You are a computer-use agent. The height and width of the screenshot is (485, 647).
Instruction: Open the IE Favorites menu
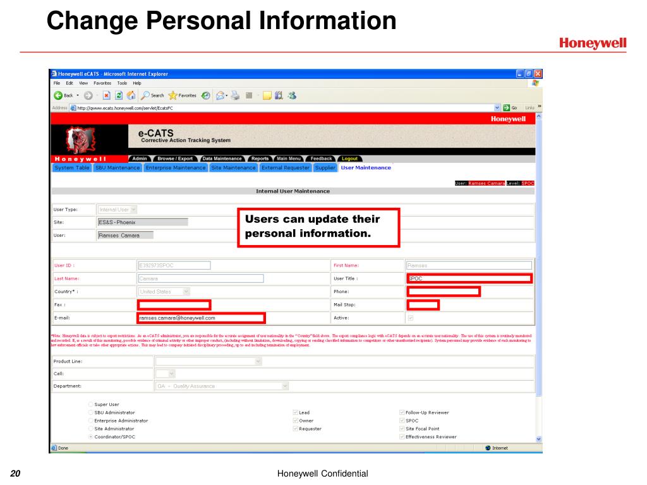tap(102, 83)
